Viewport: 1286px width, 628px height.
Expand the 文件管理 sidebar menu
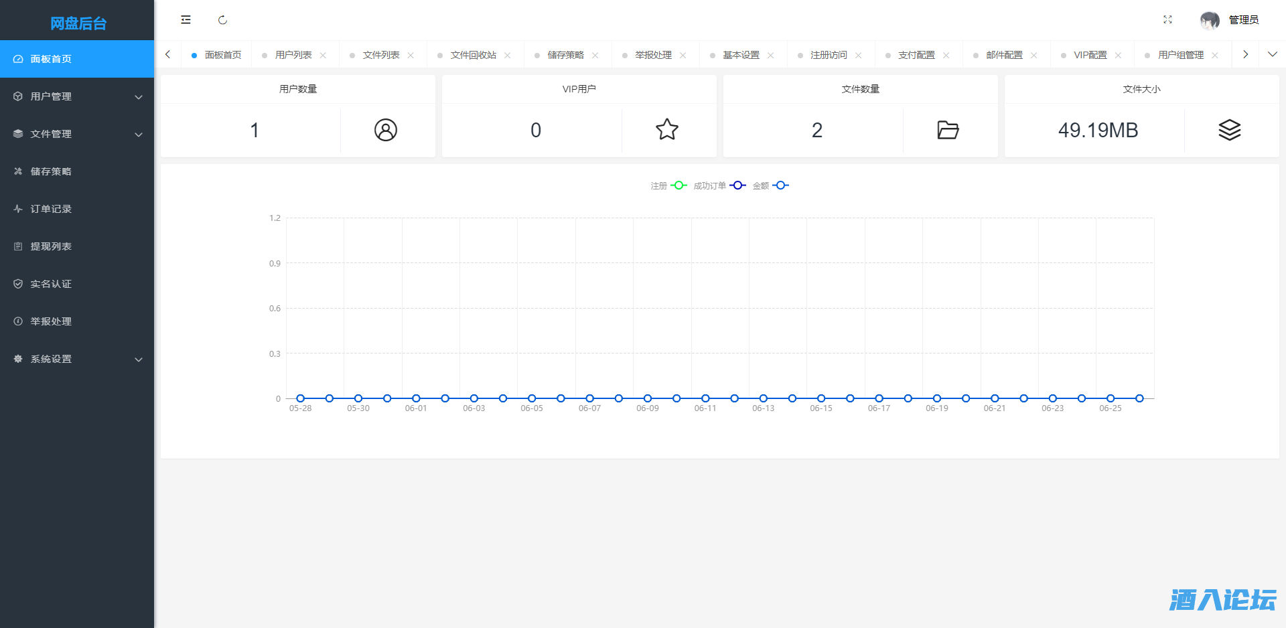point(77,134)
